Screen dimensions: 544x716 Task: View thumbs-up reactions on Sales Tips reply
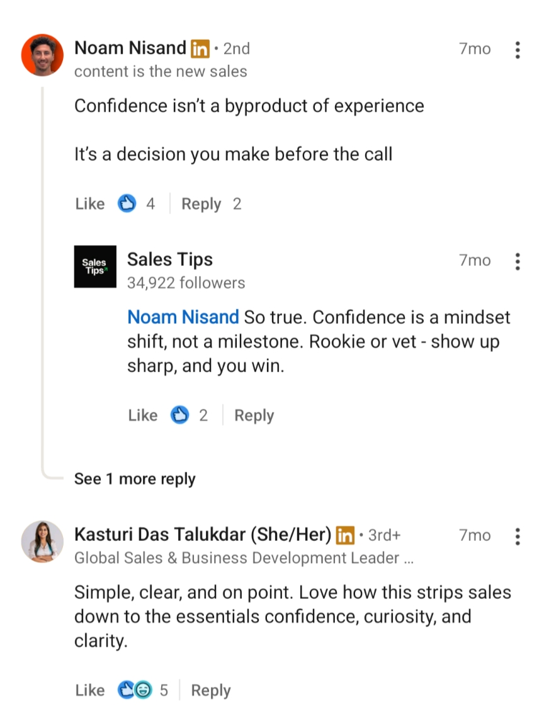pyautogui.click(x=180, y=416)
